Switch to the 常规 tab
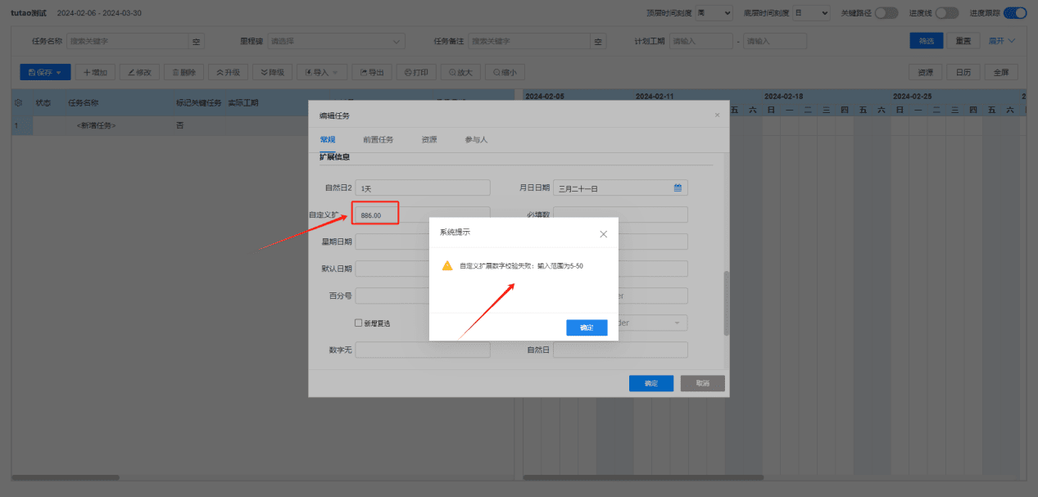This screenshot has height=497, width=1038. [327, 140]
